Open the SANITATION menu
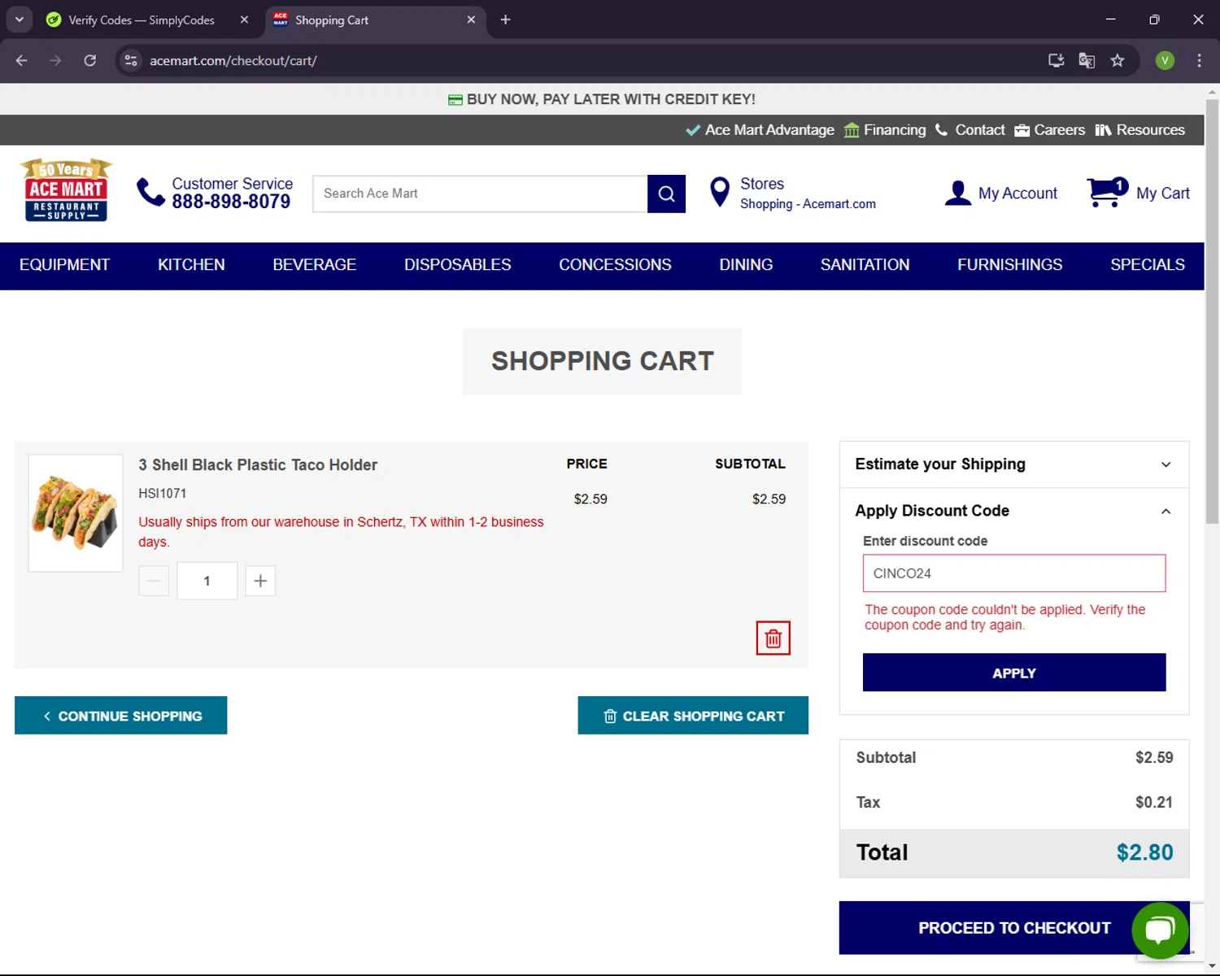The height and width of the screenshot is (976, 1220). pyautogui.click(x=865, y=265)
